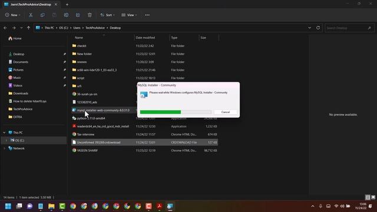The height and width of the screenshot is (212, 377).
Task: Switch to large icons view button
Action: point(373,197)
